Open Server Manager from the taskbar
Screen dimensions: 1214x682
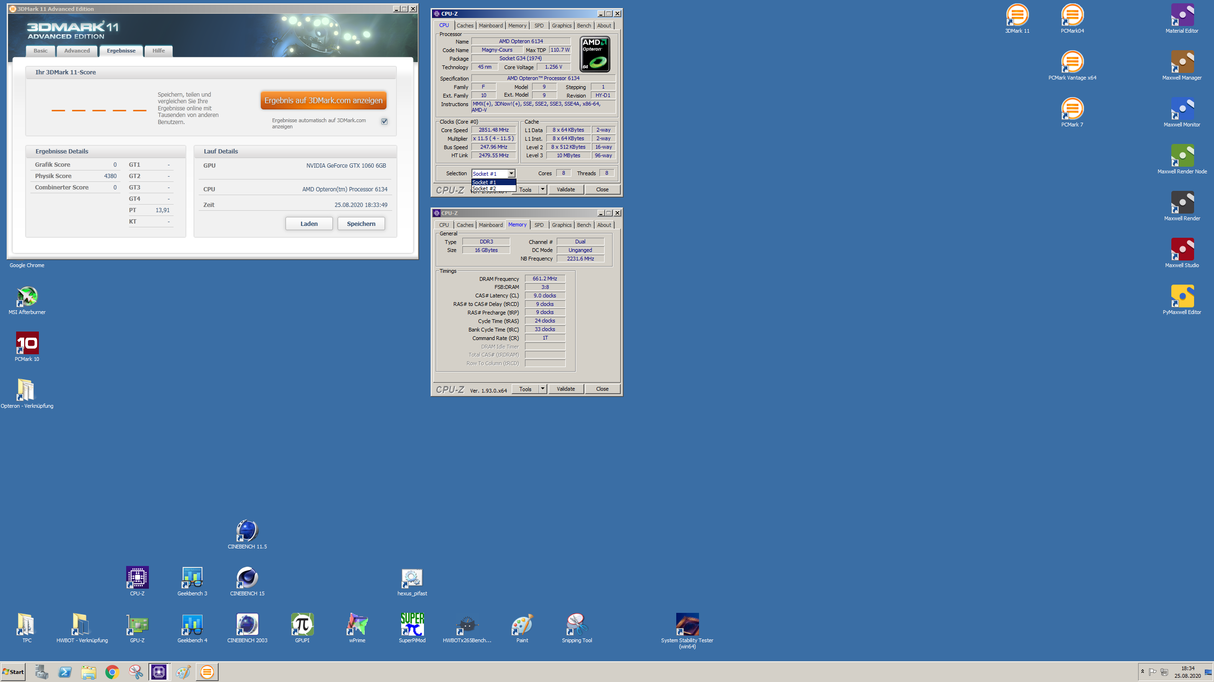[41, 672]
